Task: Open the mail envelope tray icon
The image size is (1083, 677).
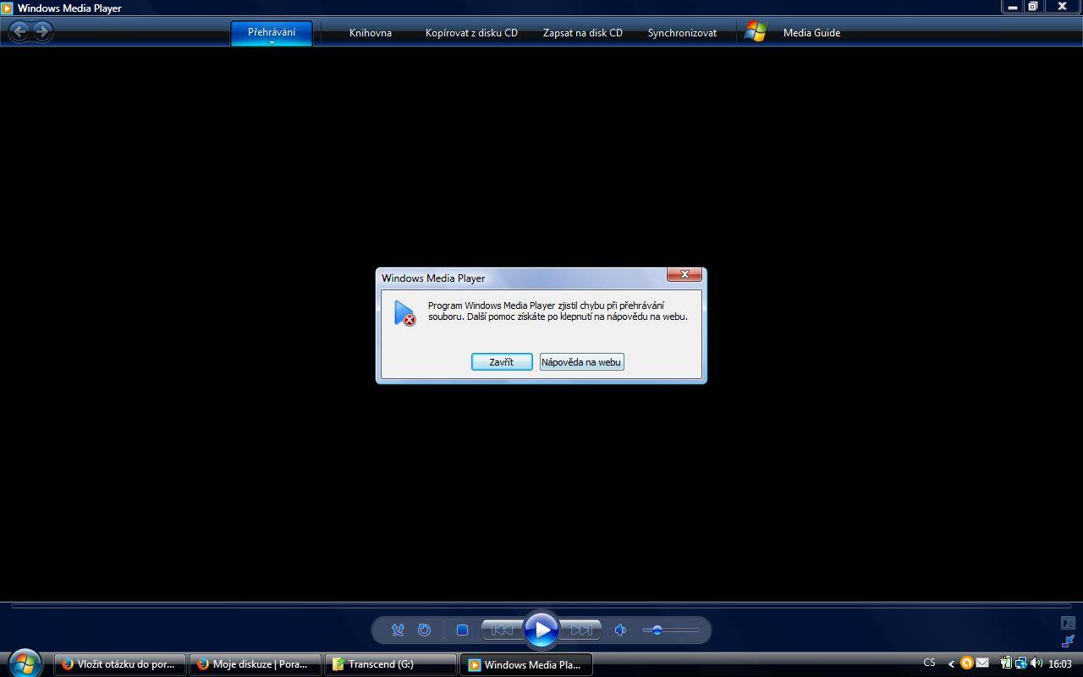Action: pyautogui.click(x=981, y=663)
